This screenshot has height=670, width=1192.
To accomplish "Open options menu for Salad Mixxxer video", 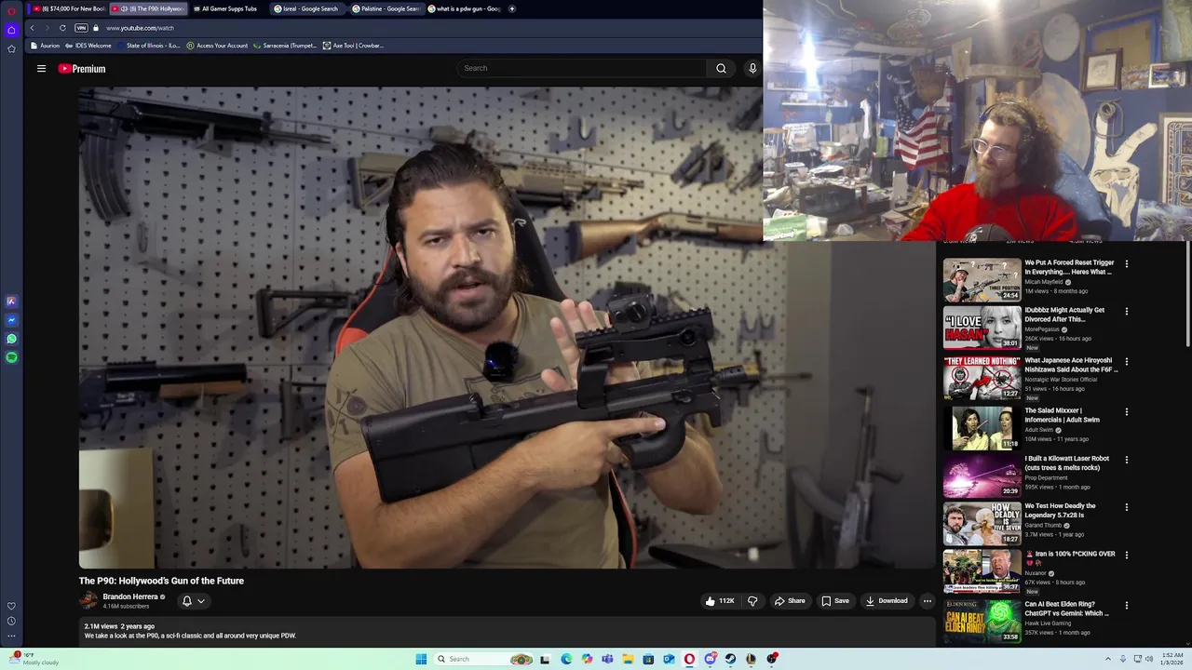I will point(1127,412).
